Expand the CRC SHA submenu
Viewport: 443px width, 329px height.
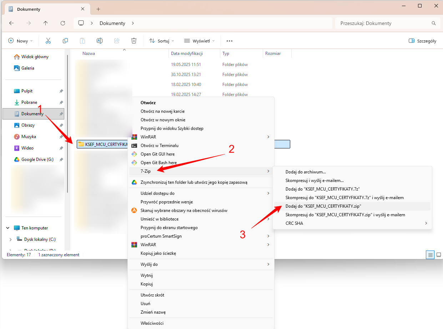[426, 223]
